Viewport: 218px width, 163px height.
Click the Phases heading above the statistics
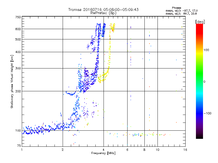(176, 8)
